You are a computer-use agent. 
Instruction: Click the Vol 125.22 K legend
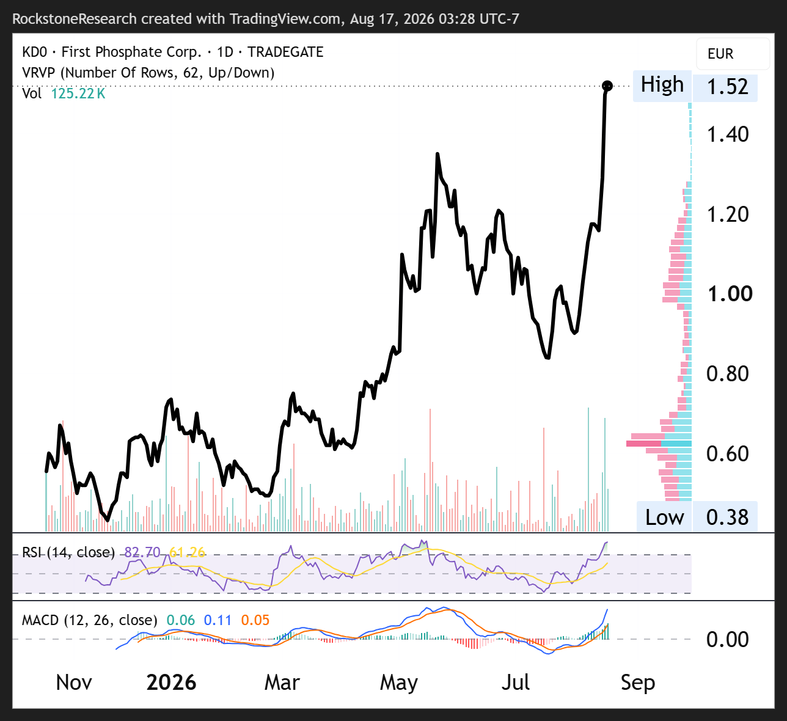click(x=64, y=93)
